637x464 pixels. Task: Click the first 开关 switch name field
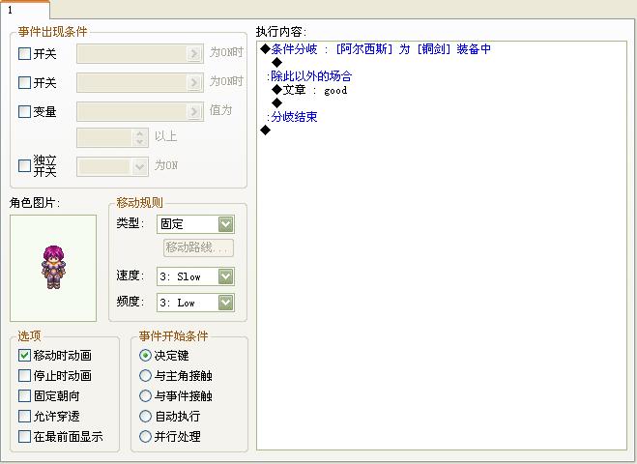[x=131, y=53]
